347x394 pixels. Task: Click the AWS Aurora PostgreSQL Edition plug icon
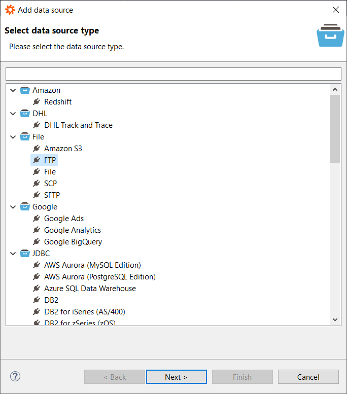tap(37, 277)
